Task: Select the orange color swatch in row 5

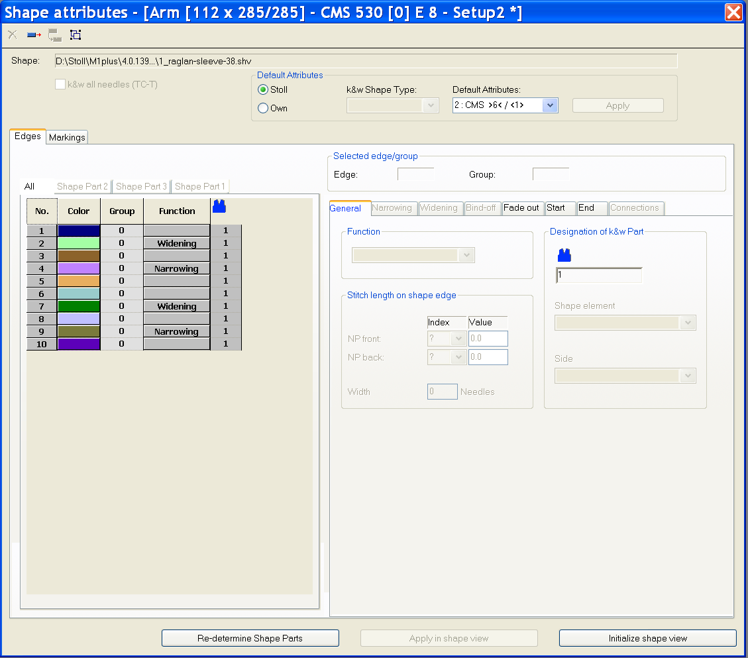Action: coord(78,281)
